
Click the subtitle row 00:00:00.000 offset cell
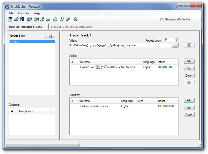[x=166, y=106]
